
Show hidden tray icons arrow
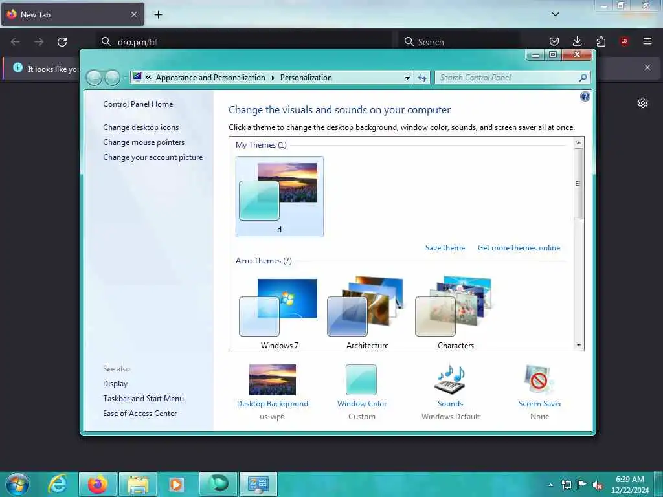[x=550, y=485]
